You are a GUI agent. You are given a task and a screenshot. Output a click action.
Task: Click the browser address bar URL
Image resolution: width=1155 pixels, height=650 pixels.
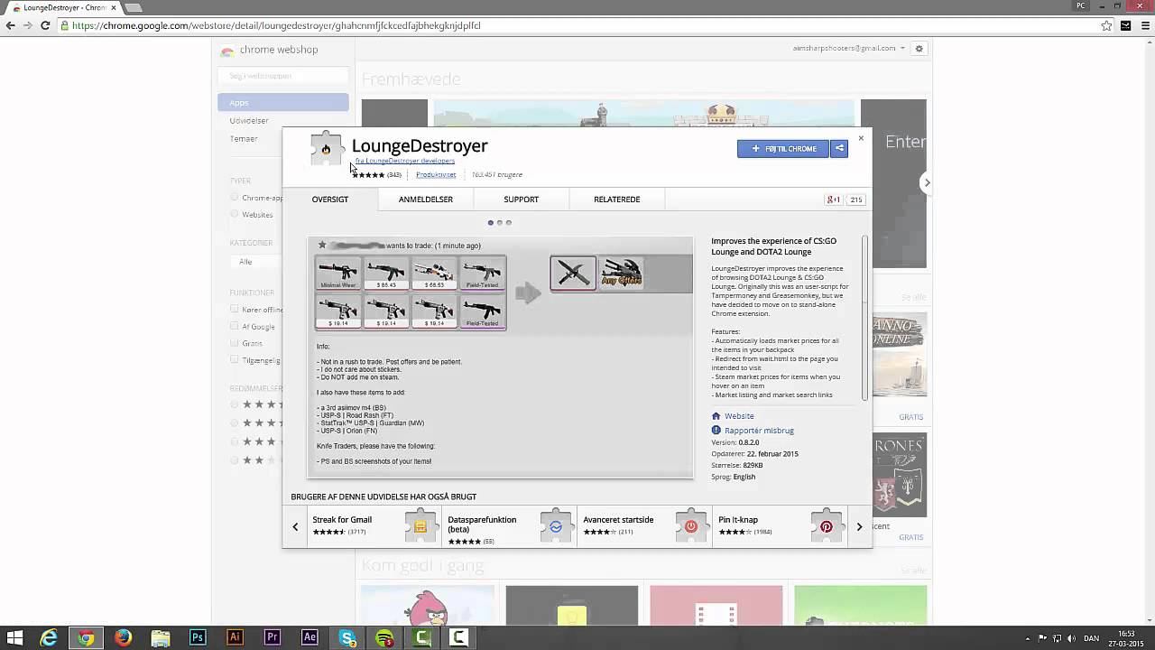coord(276,25)
